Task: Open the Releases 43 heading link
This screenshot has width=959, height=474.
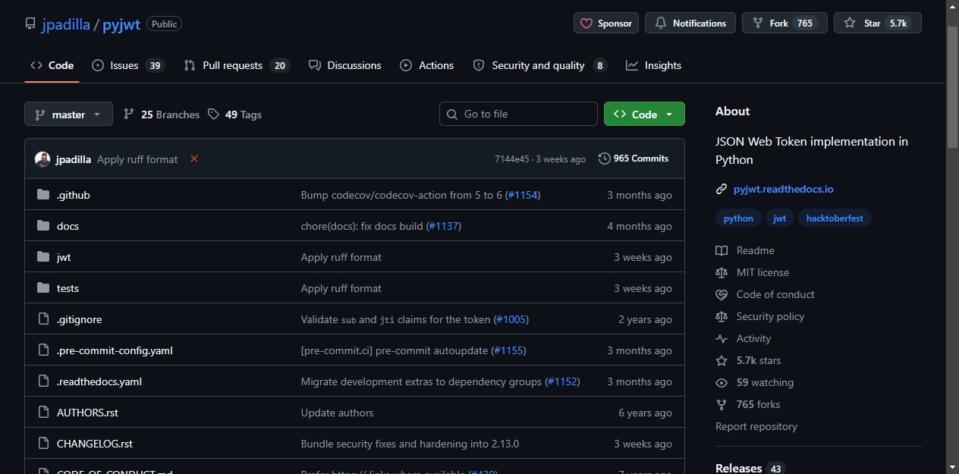Action: click(x=750, y=468)
